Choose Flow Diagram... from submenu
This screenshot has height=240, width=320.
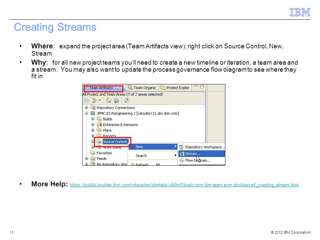coord(202,160)
